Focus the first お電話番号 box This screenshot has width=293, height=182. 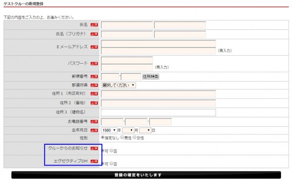pyautogui.click(x=112, y=122)
